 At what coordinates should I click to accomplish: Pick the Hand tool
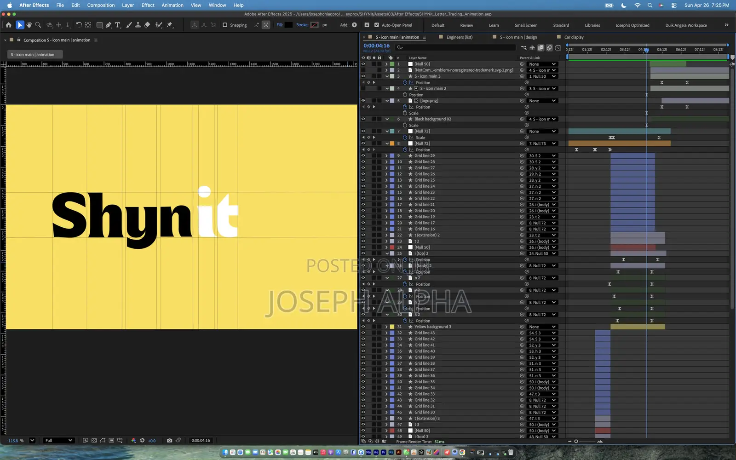pyautogui.click(x=29, y=25)
